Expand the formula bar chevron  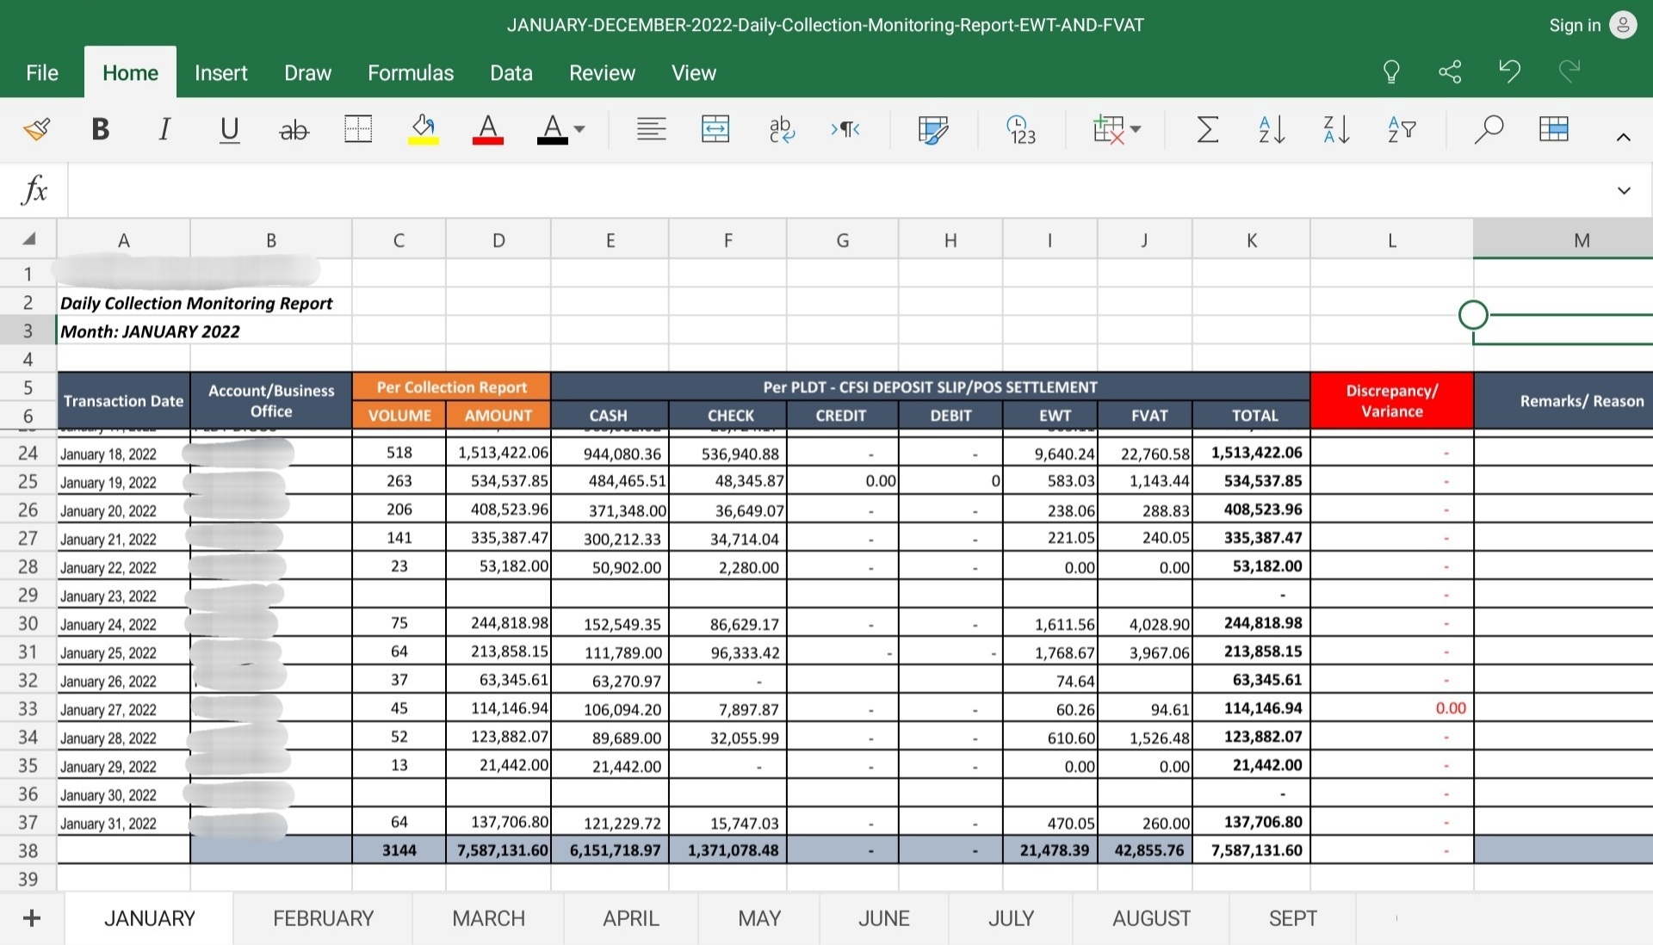point(1624,190)
